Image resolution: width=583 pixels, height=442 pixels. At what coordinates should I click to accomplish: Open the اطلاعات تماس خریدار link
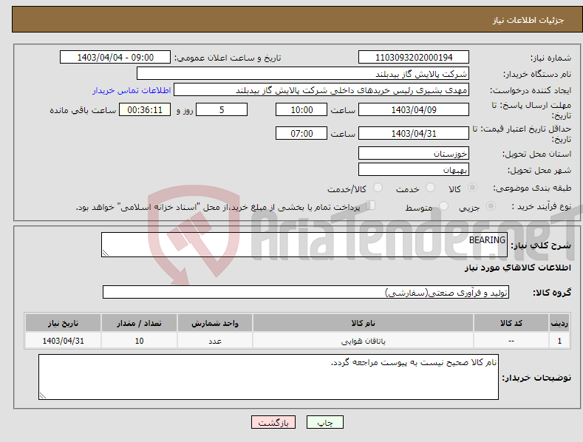tap(132, 90)
